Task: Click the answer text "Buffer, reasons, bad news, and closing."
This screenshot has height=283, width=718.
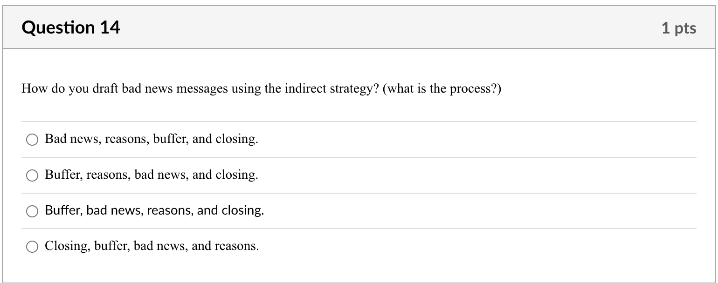Action: point(152,175)
